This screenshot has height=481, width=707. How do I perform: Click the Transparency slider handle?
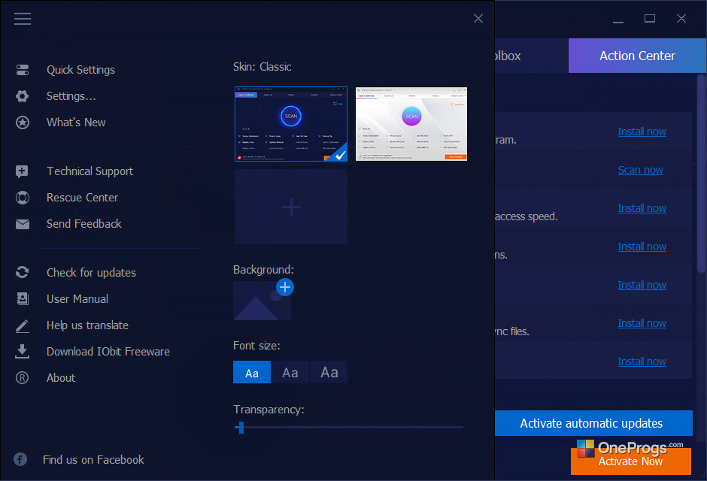point(241,428)
